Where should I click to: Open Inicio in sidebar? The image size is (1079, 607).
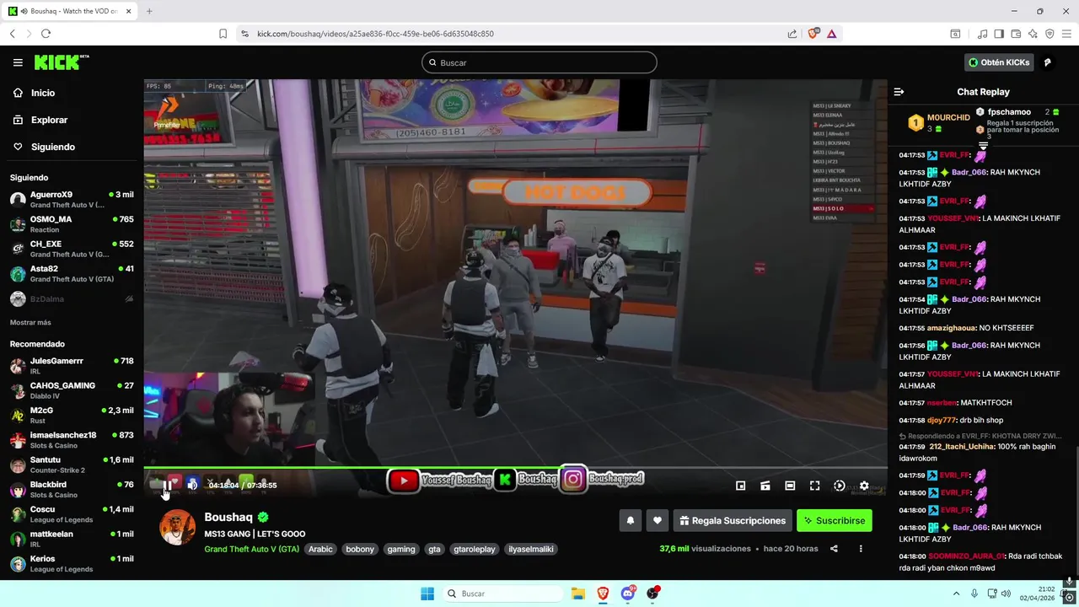point(34,93)
